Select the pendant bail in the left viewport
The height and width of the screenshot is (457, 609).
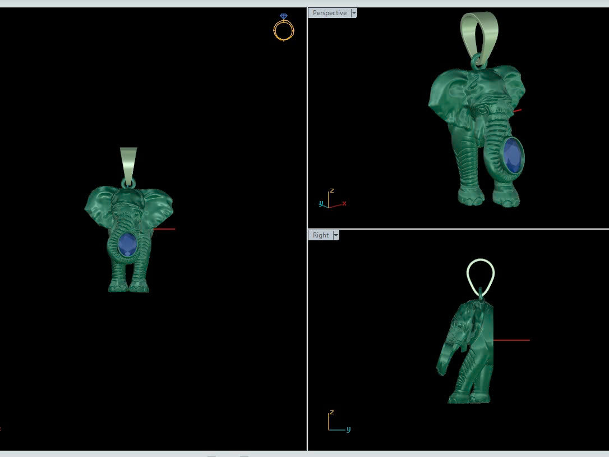[x=128, y=162]
